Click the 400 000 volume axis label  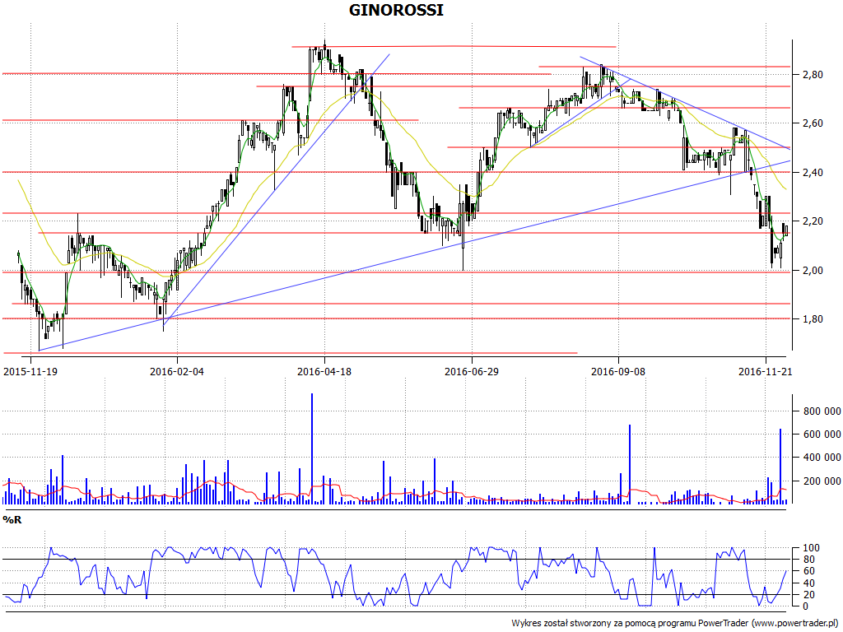pyautogui.click(x=822, y=458)
